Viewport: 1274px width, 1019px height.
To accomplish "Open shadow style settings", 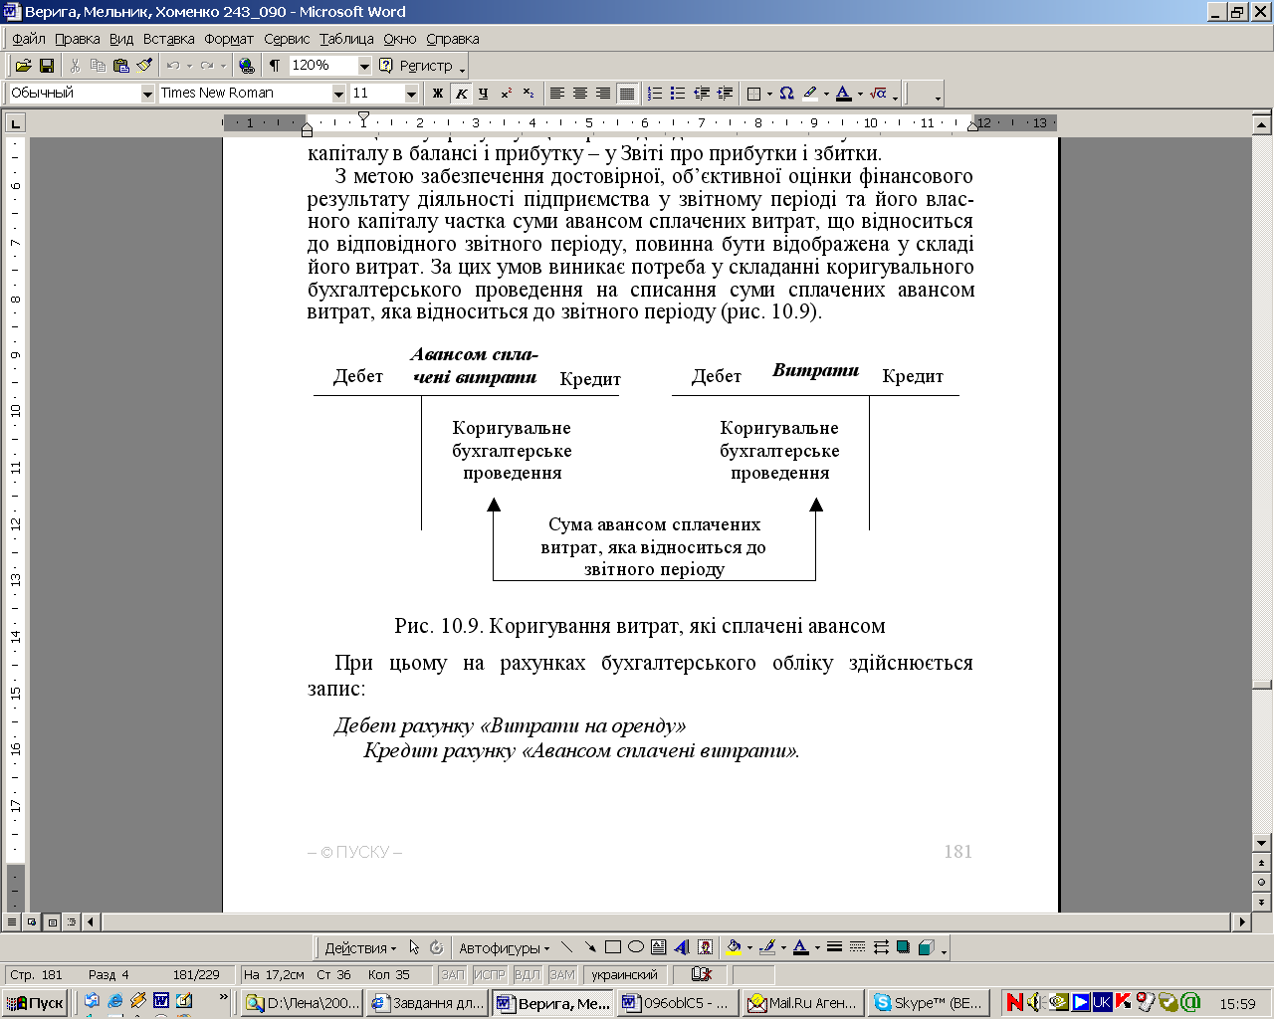I will tap(904, 947).
